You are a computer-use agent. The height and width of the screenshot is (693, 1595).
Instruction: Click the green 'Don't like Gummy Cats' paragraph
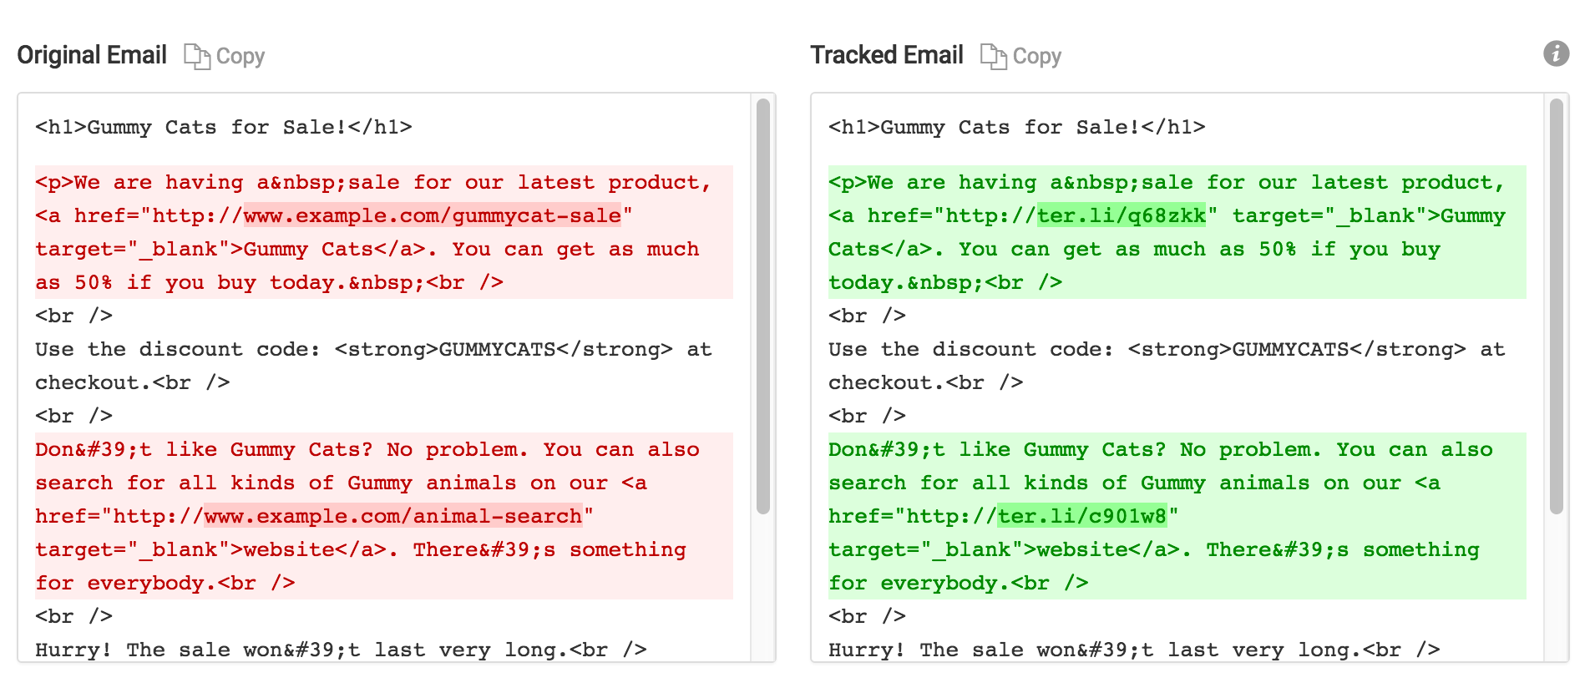click(1177, 516)
